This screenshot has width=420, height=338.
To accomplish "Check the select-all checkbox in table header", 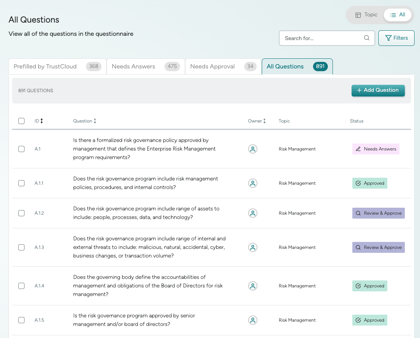I will (21, 121).
